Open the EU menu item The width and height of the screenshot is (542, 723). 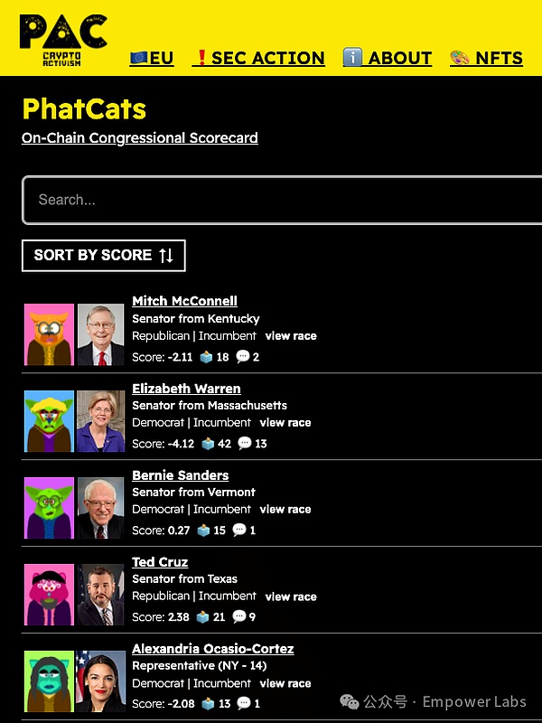pos(152,58)
